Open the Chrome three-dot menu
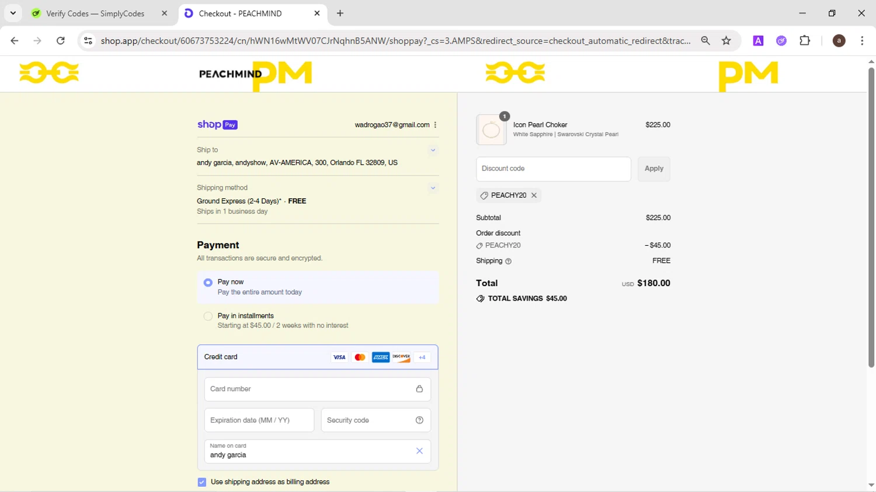876x492 pixels. pos(862,41)
